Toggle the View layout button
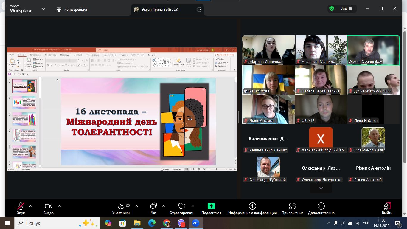 (x=346, y=9)
